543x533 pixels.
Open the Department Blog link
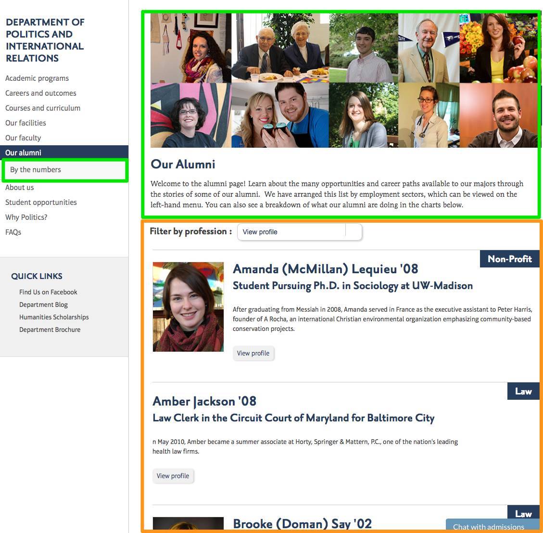43,305
